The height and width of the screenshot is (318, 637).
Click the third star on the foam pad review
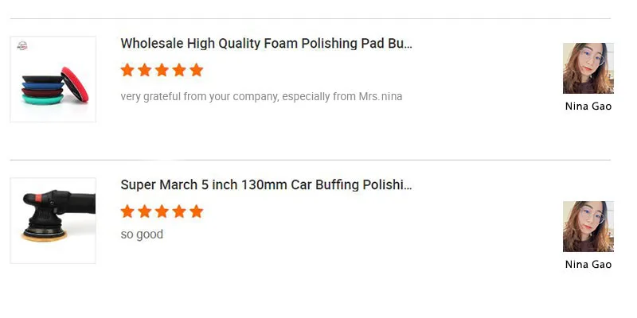(162, 70)
